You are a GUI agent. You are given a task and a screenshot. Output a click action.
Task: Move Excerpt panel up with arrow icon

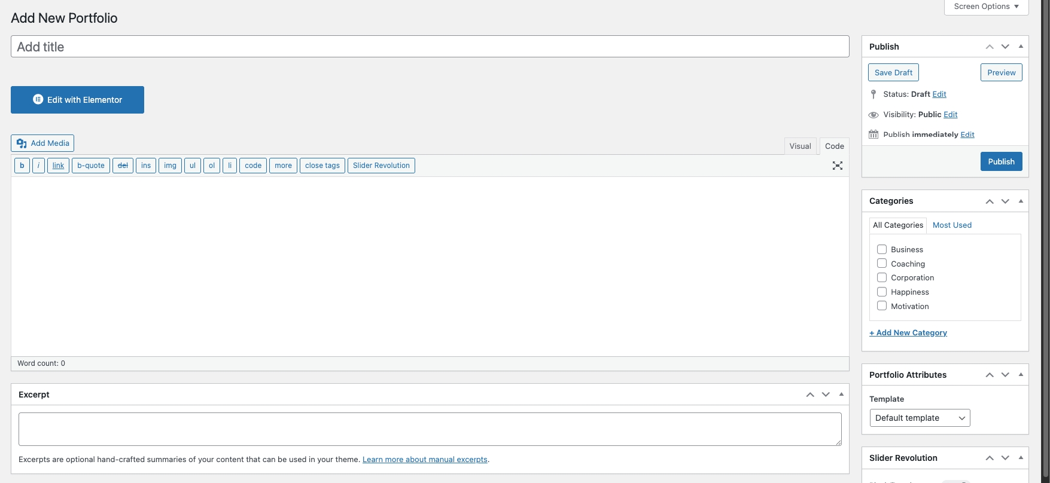click(x=810, y=395)
